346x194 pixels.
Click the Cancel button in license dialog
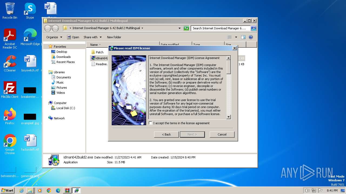(x=222, y=134)
